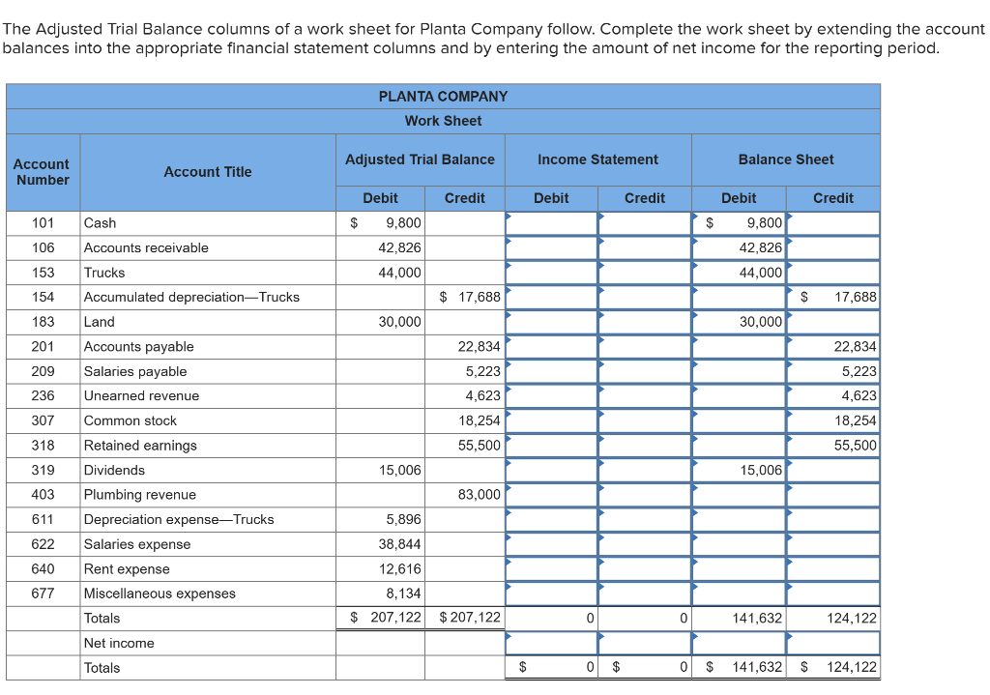Select account number 101 for Cash
Image resolution: width=990 pixels, height=695 pixels.
coord(42,222)
